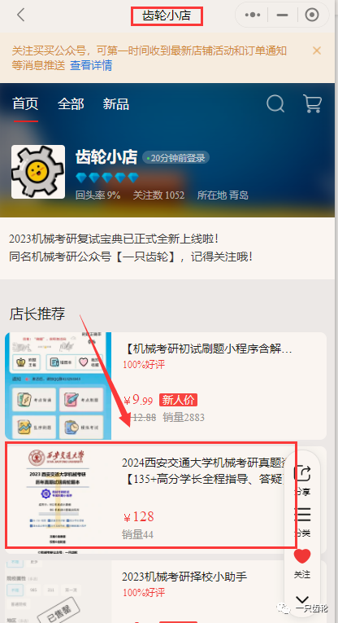Follow the shop with the heart 关注 icon
The width and height of the screenshot is (338, 623).
tap(302, 563)
